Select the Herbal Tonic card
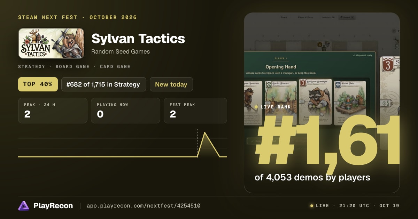 (350, 103)
